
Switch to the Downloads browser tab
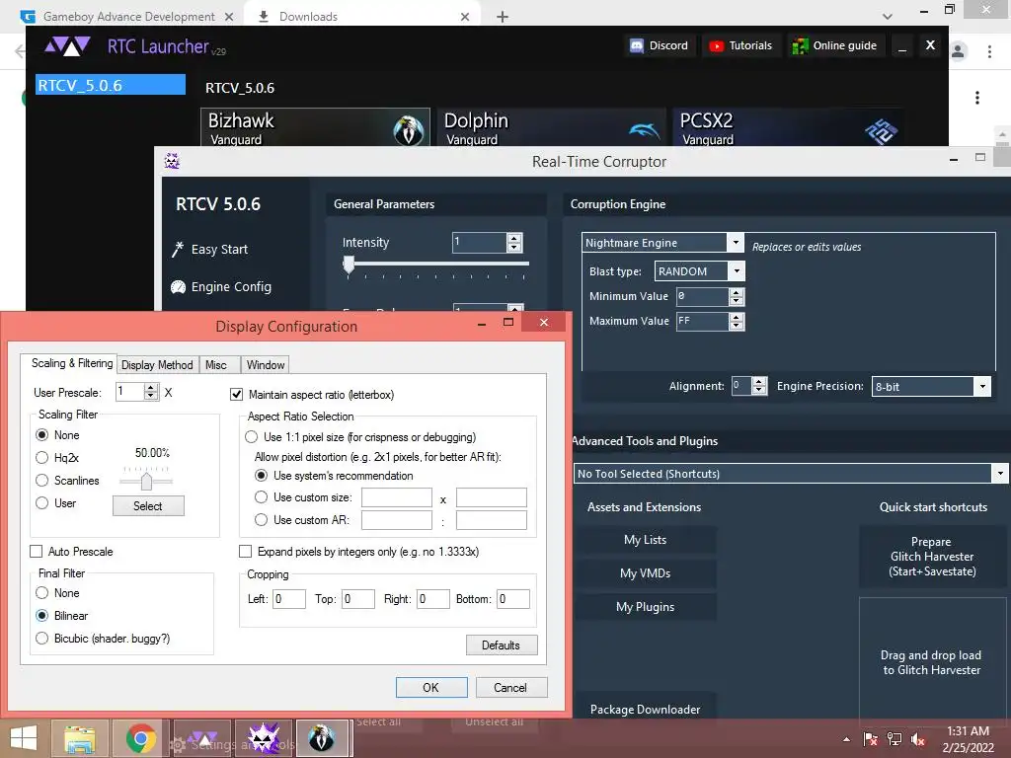[x=361, y=17]
